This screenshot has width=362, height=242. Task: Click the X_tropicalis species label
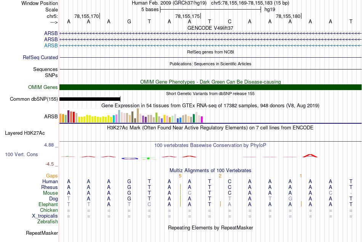click(x=45, y=216)
